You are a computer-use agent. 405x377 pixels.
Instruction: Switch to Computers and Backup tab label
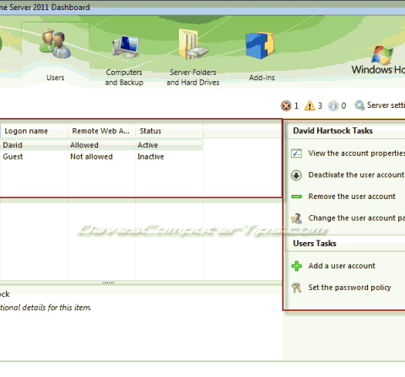pyautogui.click(x=124, y=78)
